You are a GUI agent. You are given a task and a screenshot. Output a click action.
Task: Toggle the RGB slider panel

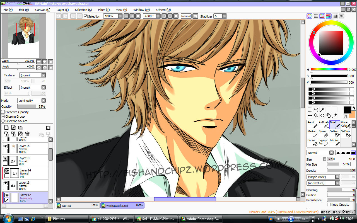click(316, 16)
